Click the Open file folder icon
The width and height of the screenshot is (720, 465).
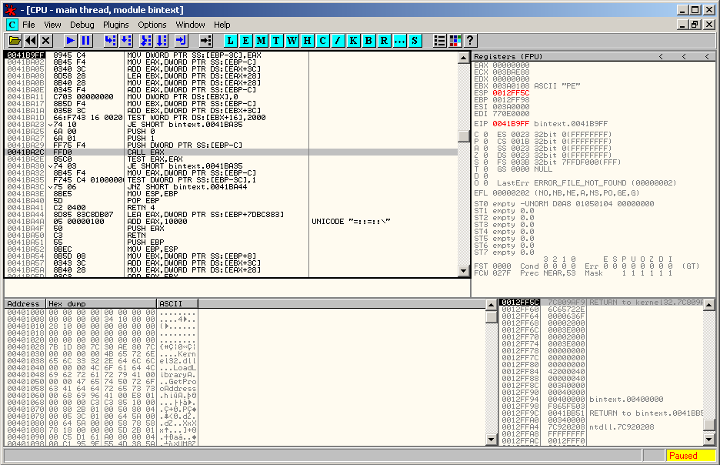coord(15,40)
